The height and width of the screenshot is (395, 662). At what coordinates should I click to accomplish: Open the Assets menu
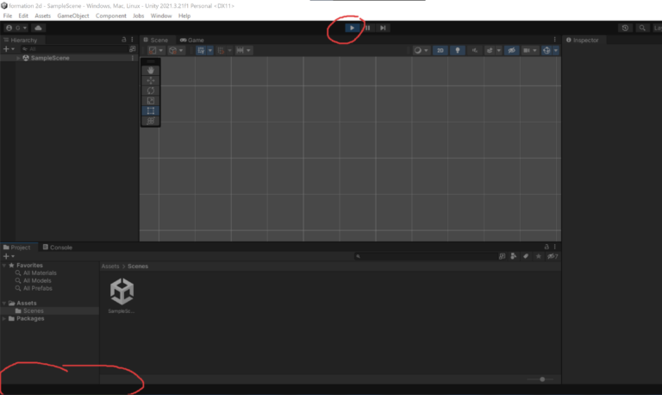point(42,16)
